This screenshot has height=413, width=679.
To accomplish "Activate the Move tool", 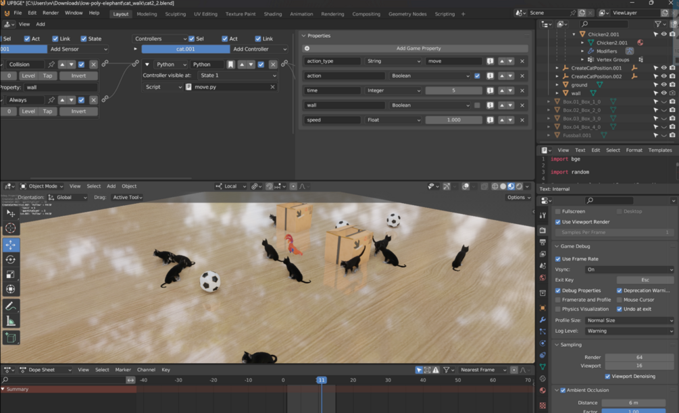I will [11, 245].
